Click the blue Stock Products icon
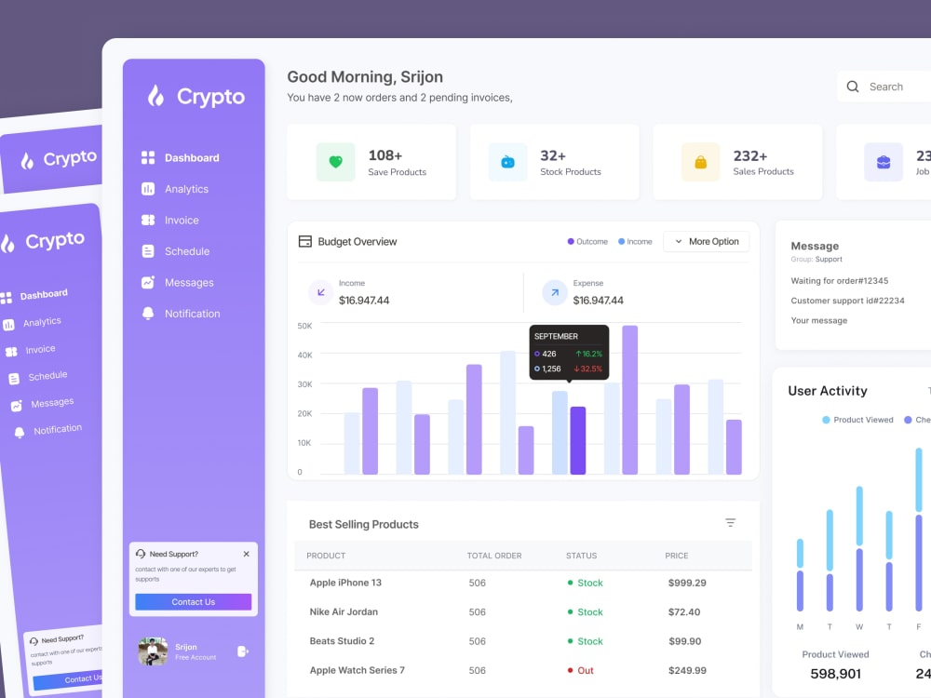Viewport: 931px width, 698px height. point(507,161)
